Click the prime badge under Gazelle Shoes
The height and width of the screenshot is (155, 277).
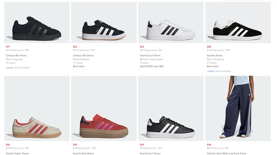(x=211, y=71)
